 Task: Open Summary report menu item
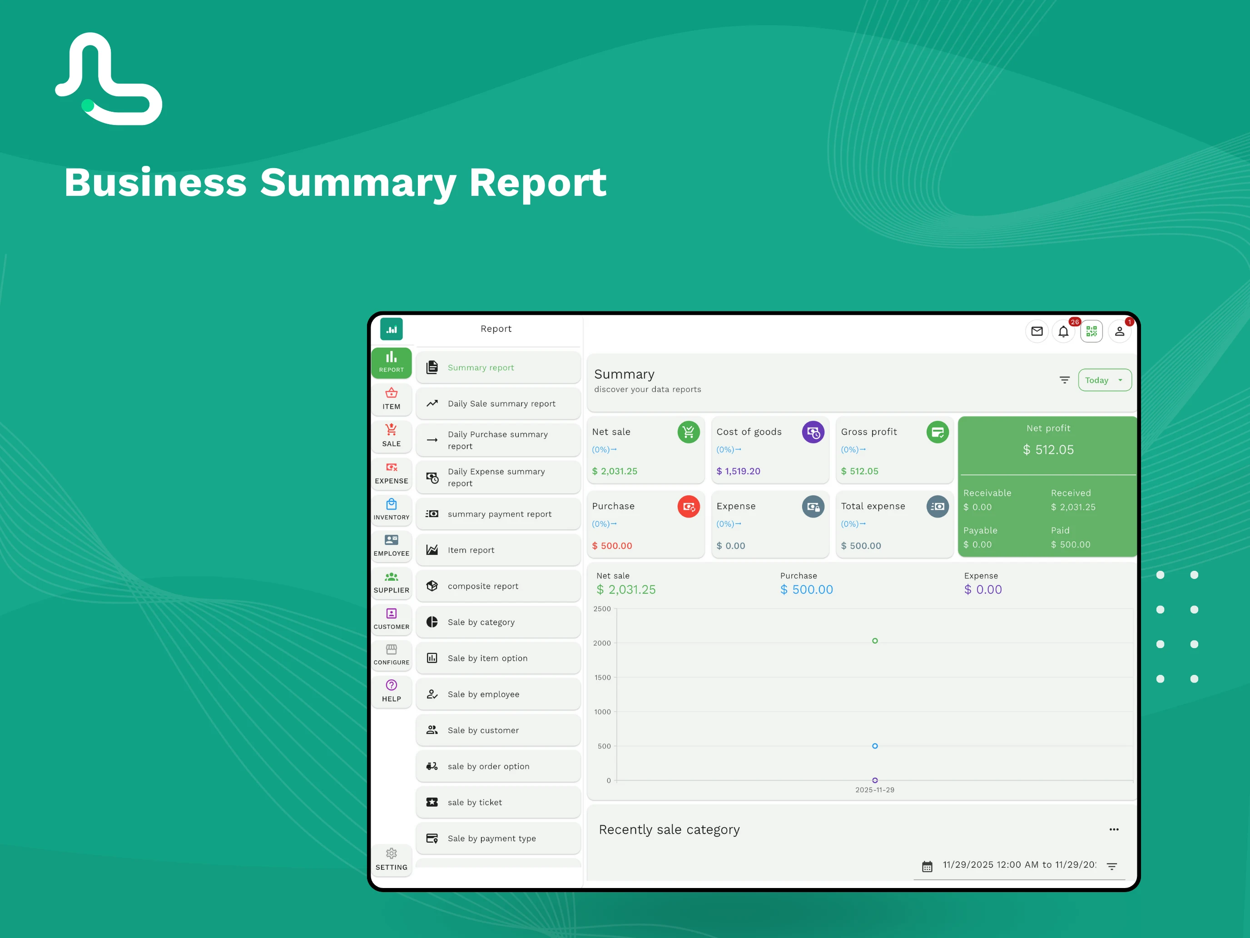[498, 368]
